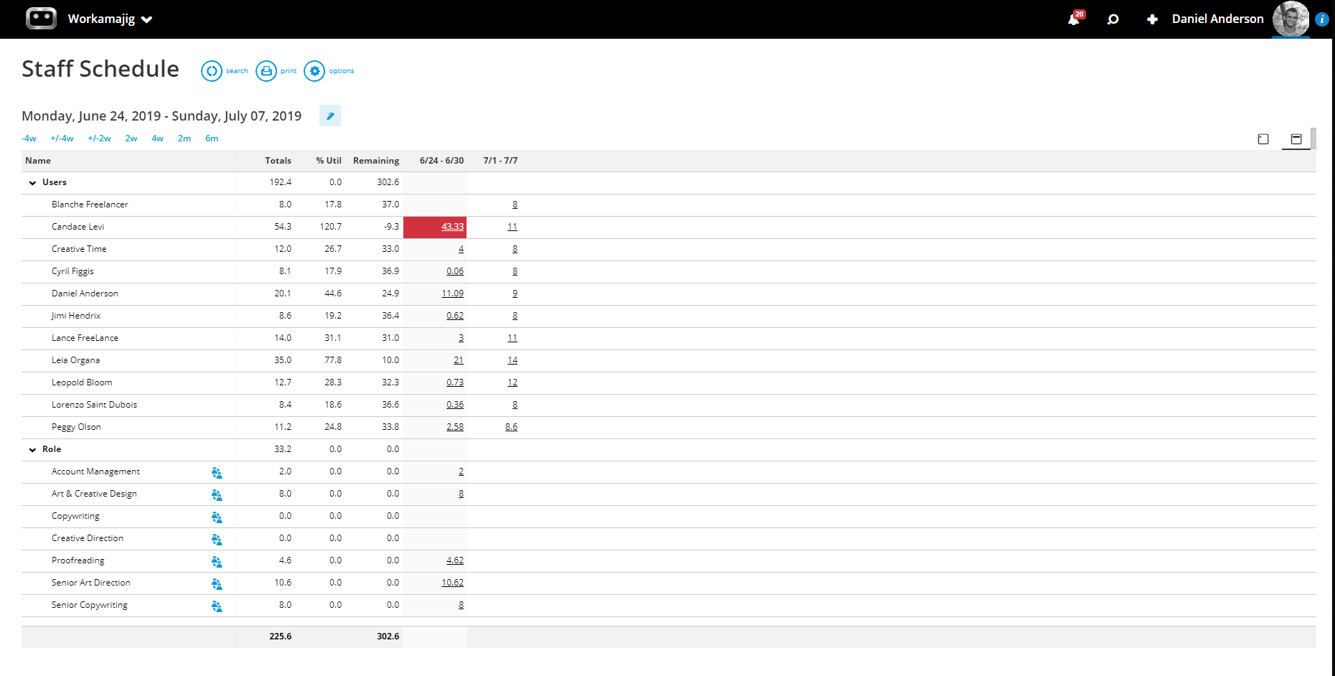Open Leia Organa's 14 hours link

[512, 360]
